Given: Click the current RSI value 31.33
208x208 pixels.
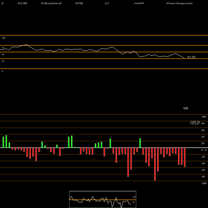Looking at the screenshot, I should tap(191, 57).
